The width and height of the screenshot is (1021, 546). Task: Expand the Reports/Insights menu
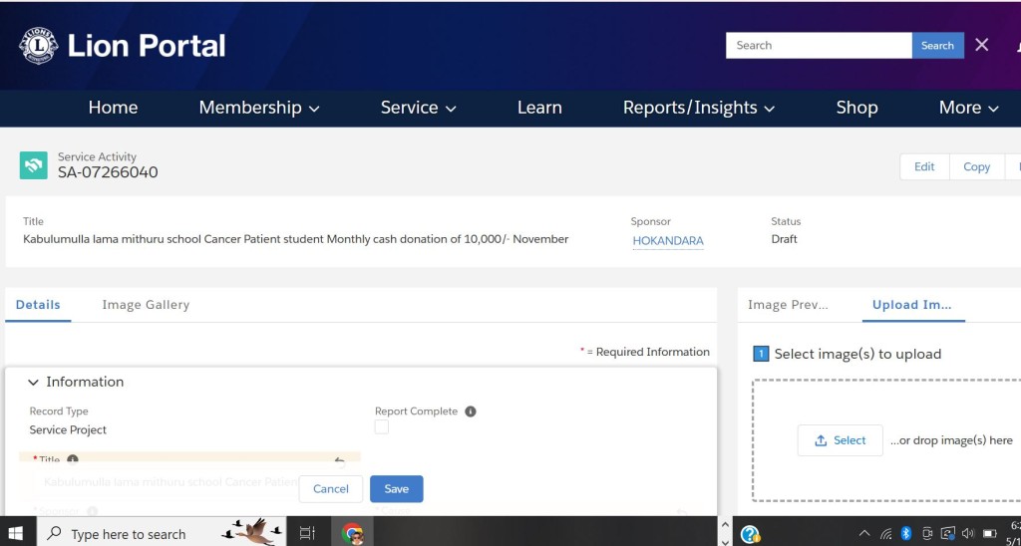pos(699,108)
